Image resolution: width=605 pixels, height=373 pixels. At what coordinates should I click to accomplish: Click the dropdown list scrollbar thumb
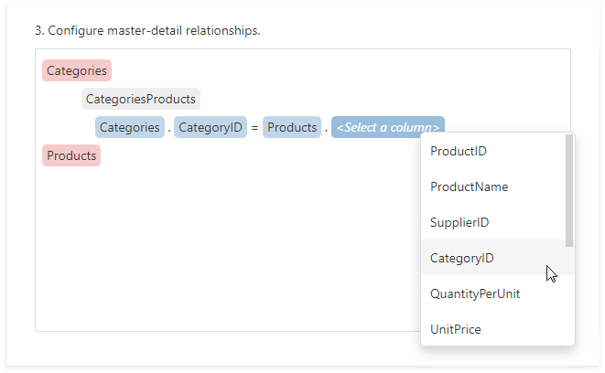(x=569, y=190)
